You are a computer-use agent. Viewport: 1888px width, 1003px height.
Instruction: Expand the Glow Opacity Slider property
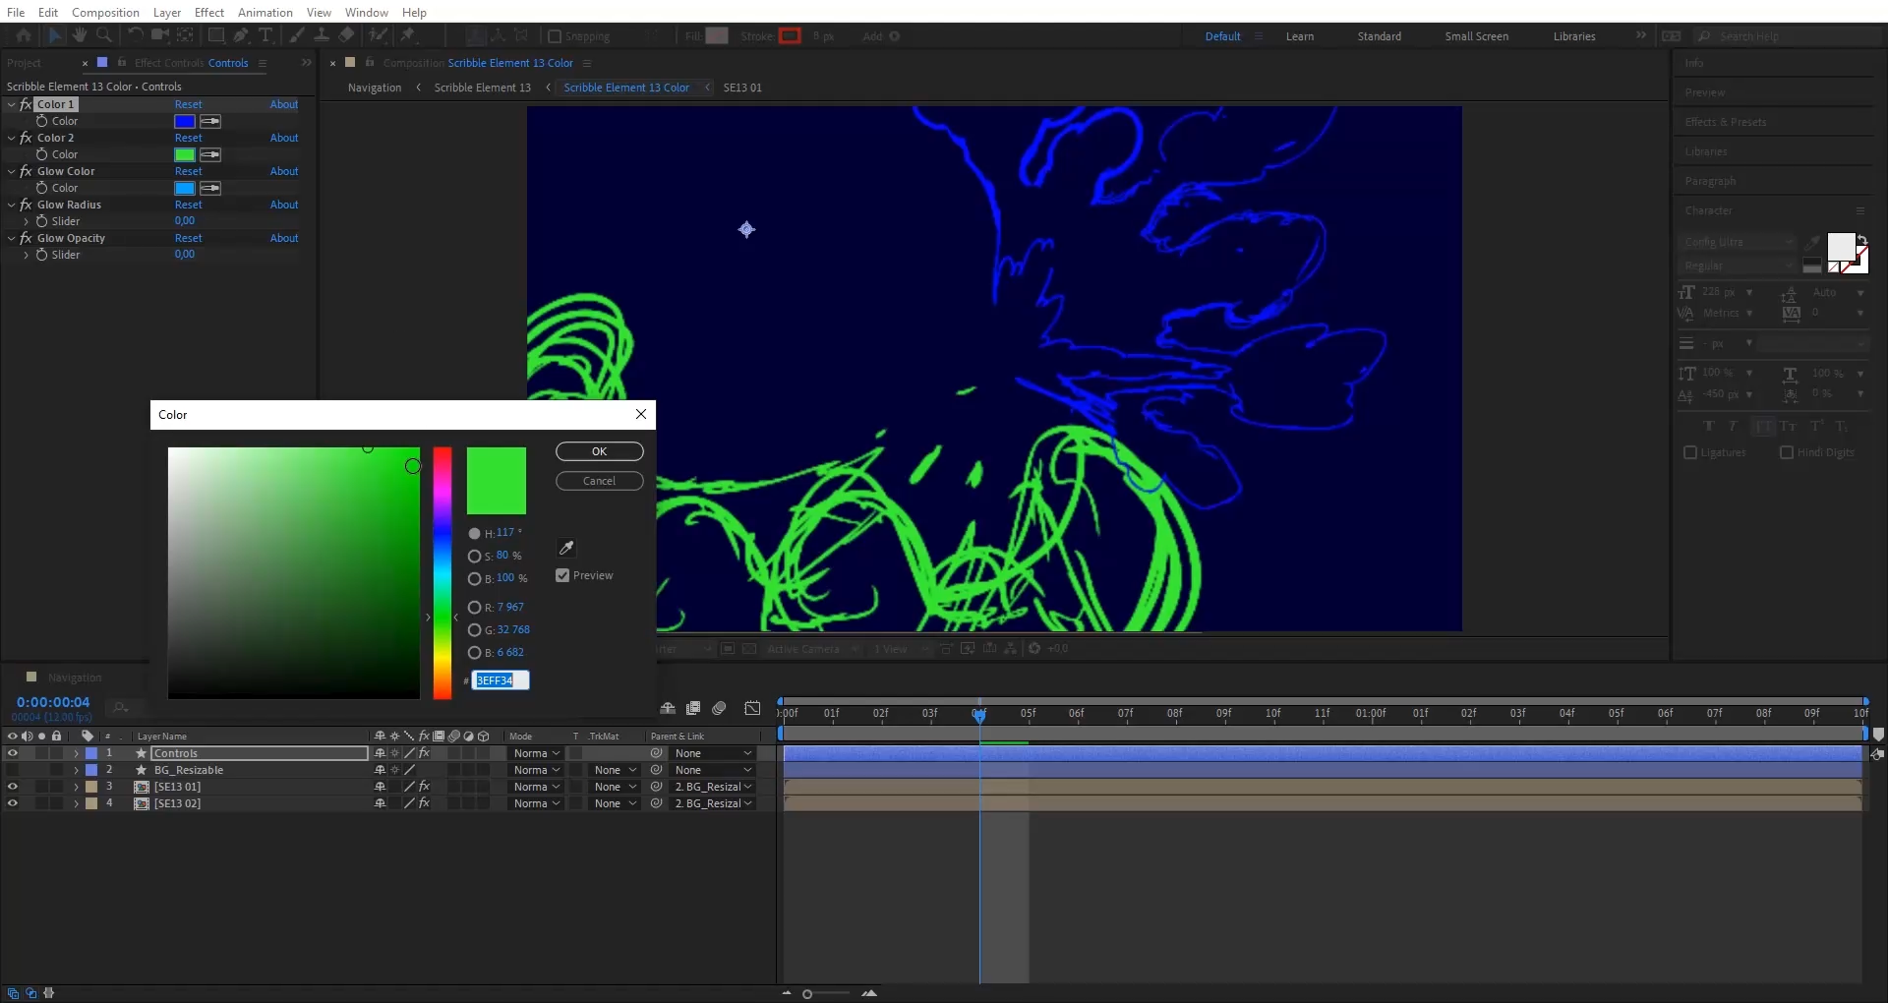26,255
